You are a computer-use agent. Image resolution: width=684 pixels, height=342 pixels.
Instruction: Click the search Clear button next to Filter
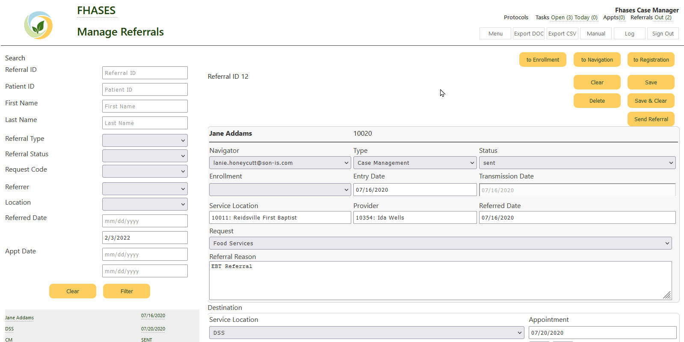coord(73,291)
